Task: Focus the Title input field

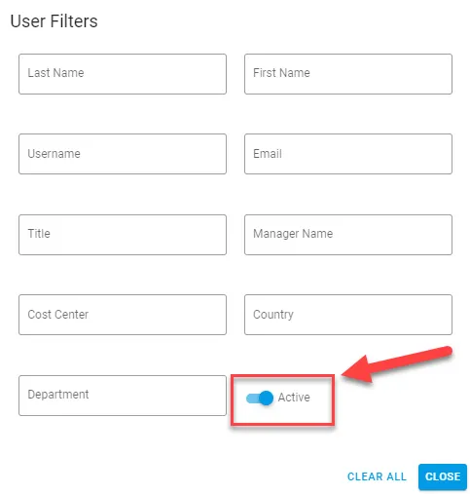Action: point(123,235)
